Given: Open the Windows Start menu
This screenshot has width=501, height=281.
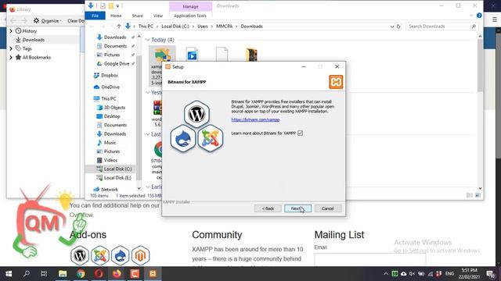Looking at the screenshot, I should pos(9,273).
